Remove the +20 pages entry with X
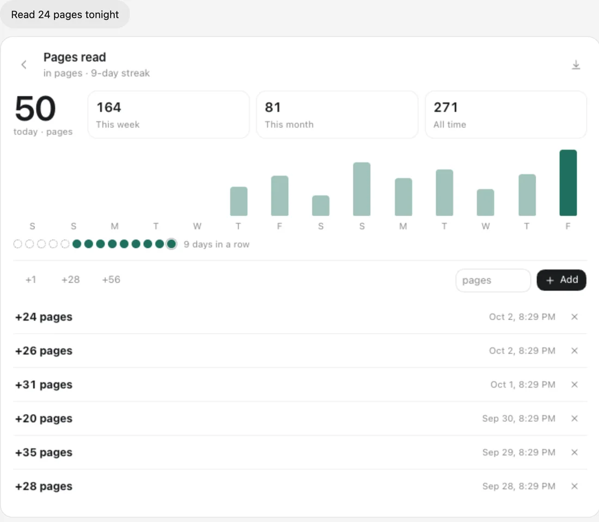The height and width of the screenshot is (522, 599). point(574,419)
